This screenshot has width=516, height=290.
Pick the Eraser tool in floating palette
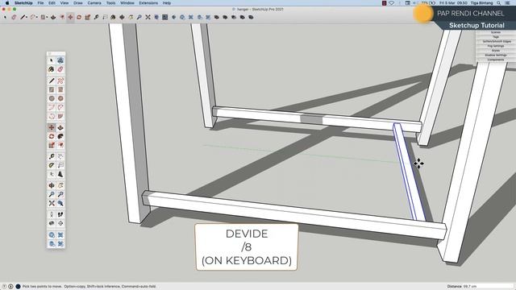60,69
